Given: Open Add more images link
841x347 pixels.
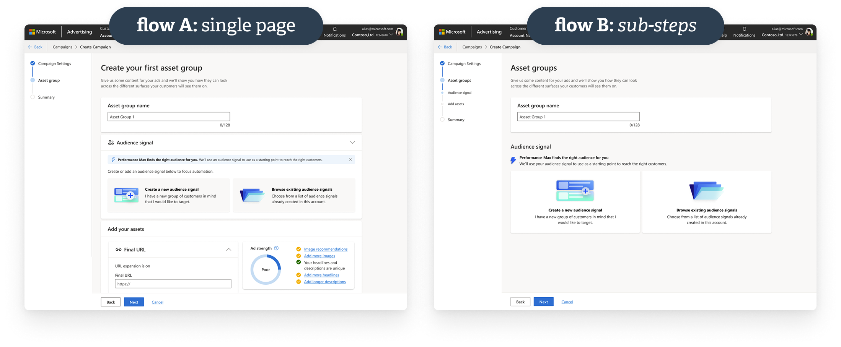Looking at the screenshot, I should (x=319, y=256).
